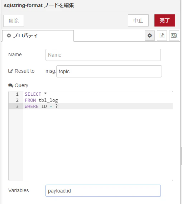Image resolution: width=182 pixels, height=204 pixels.
Task: Click line number 2 in editor gutter
Action: coord(17,100)
